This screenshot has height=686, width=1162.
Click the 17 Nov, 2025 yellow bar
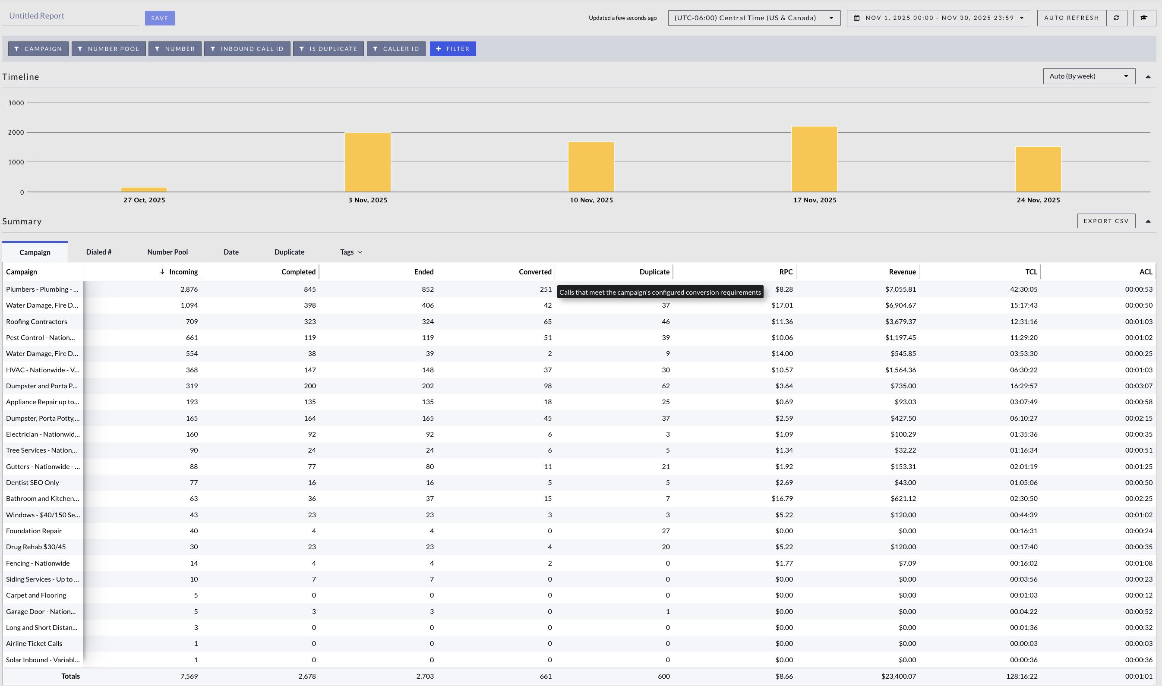coord(814,159)
